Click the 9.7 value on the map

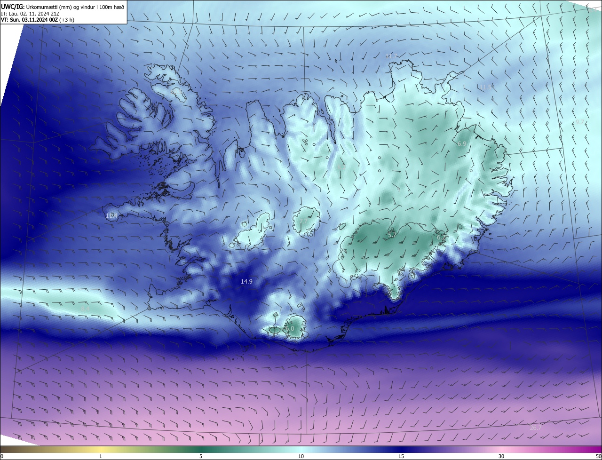coord(579,122)
